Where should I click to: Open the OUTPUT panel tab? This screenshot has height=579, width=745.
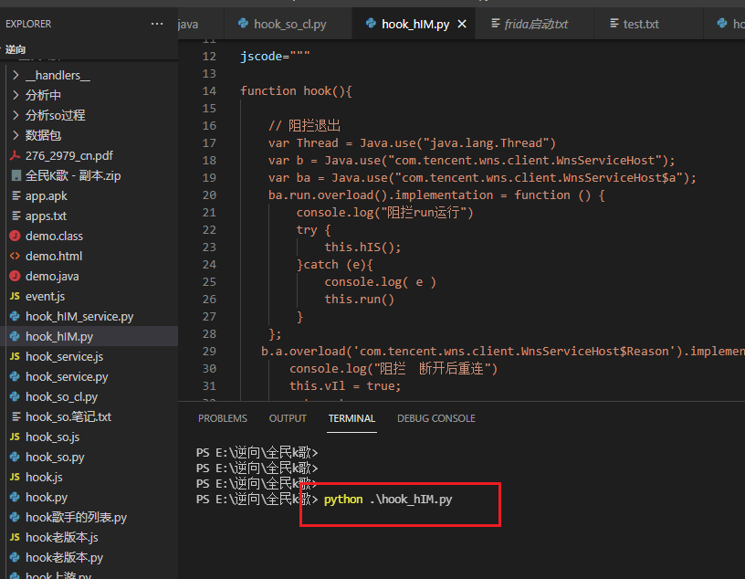288,418
